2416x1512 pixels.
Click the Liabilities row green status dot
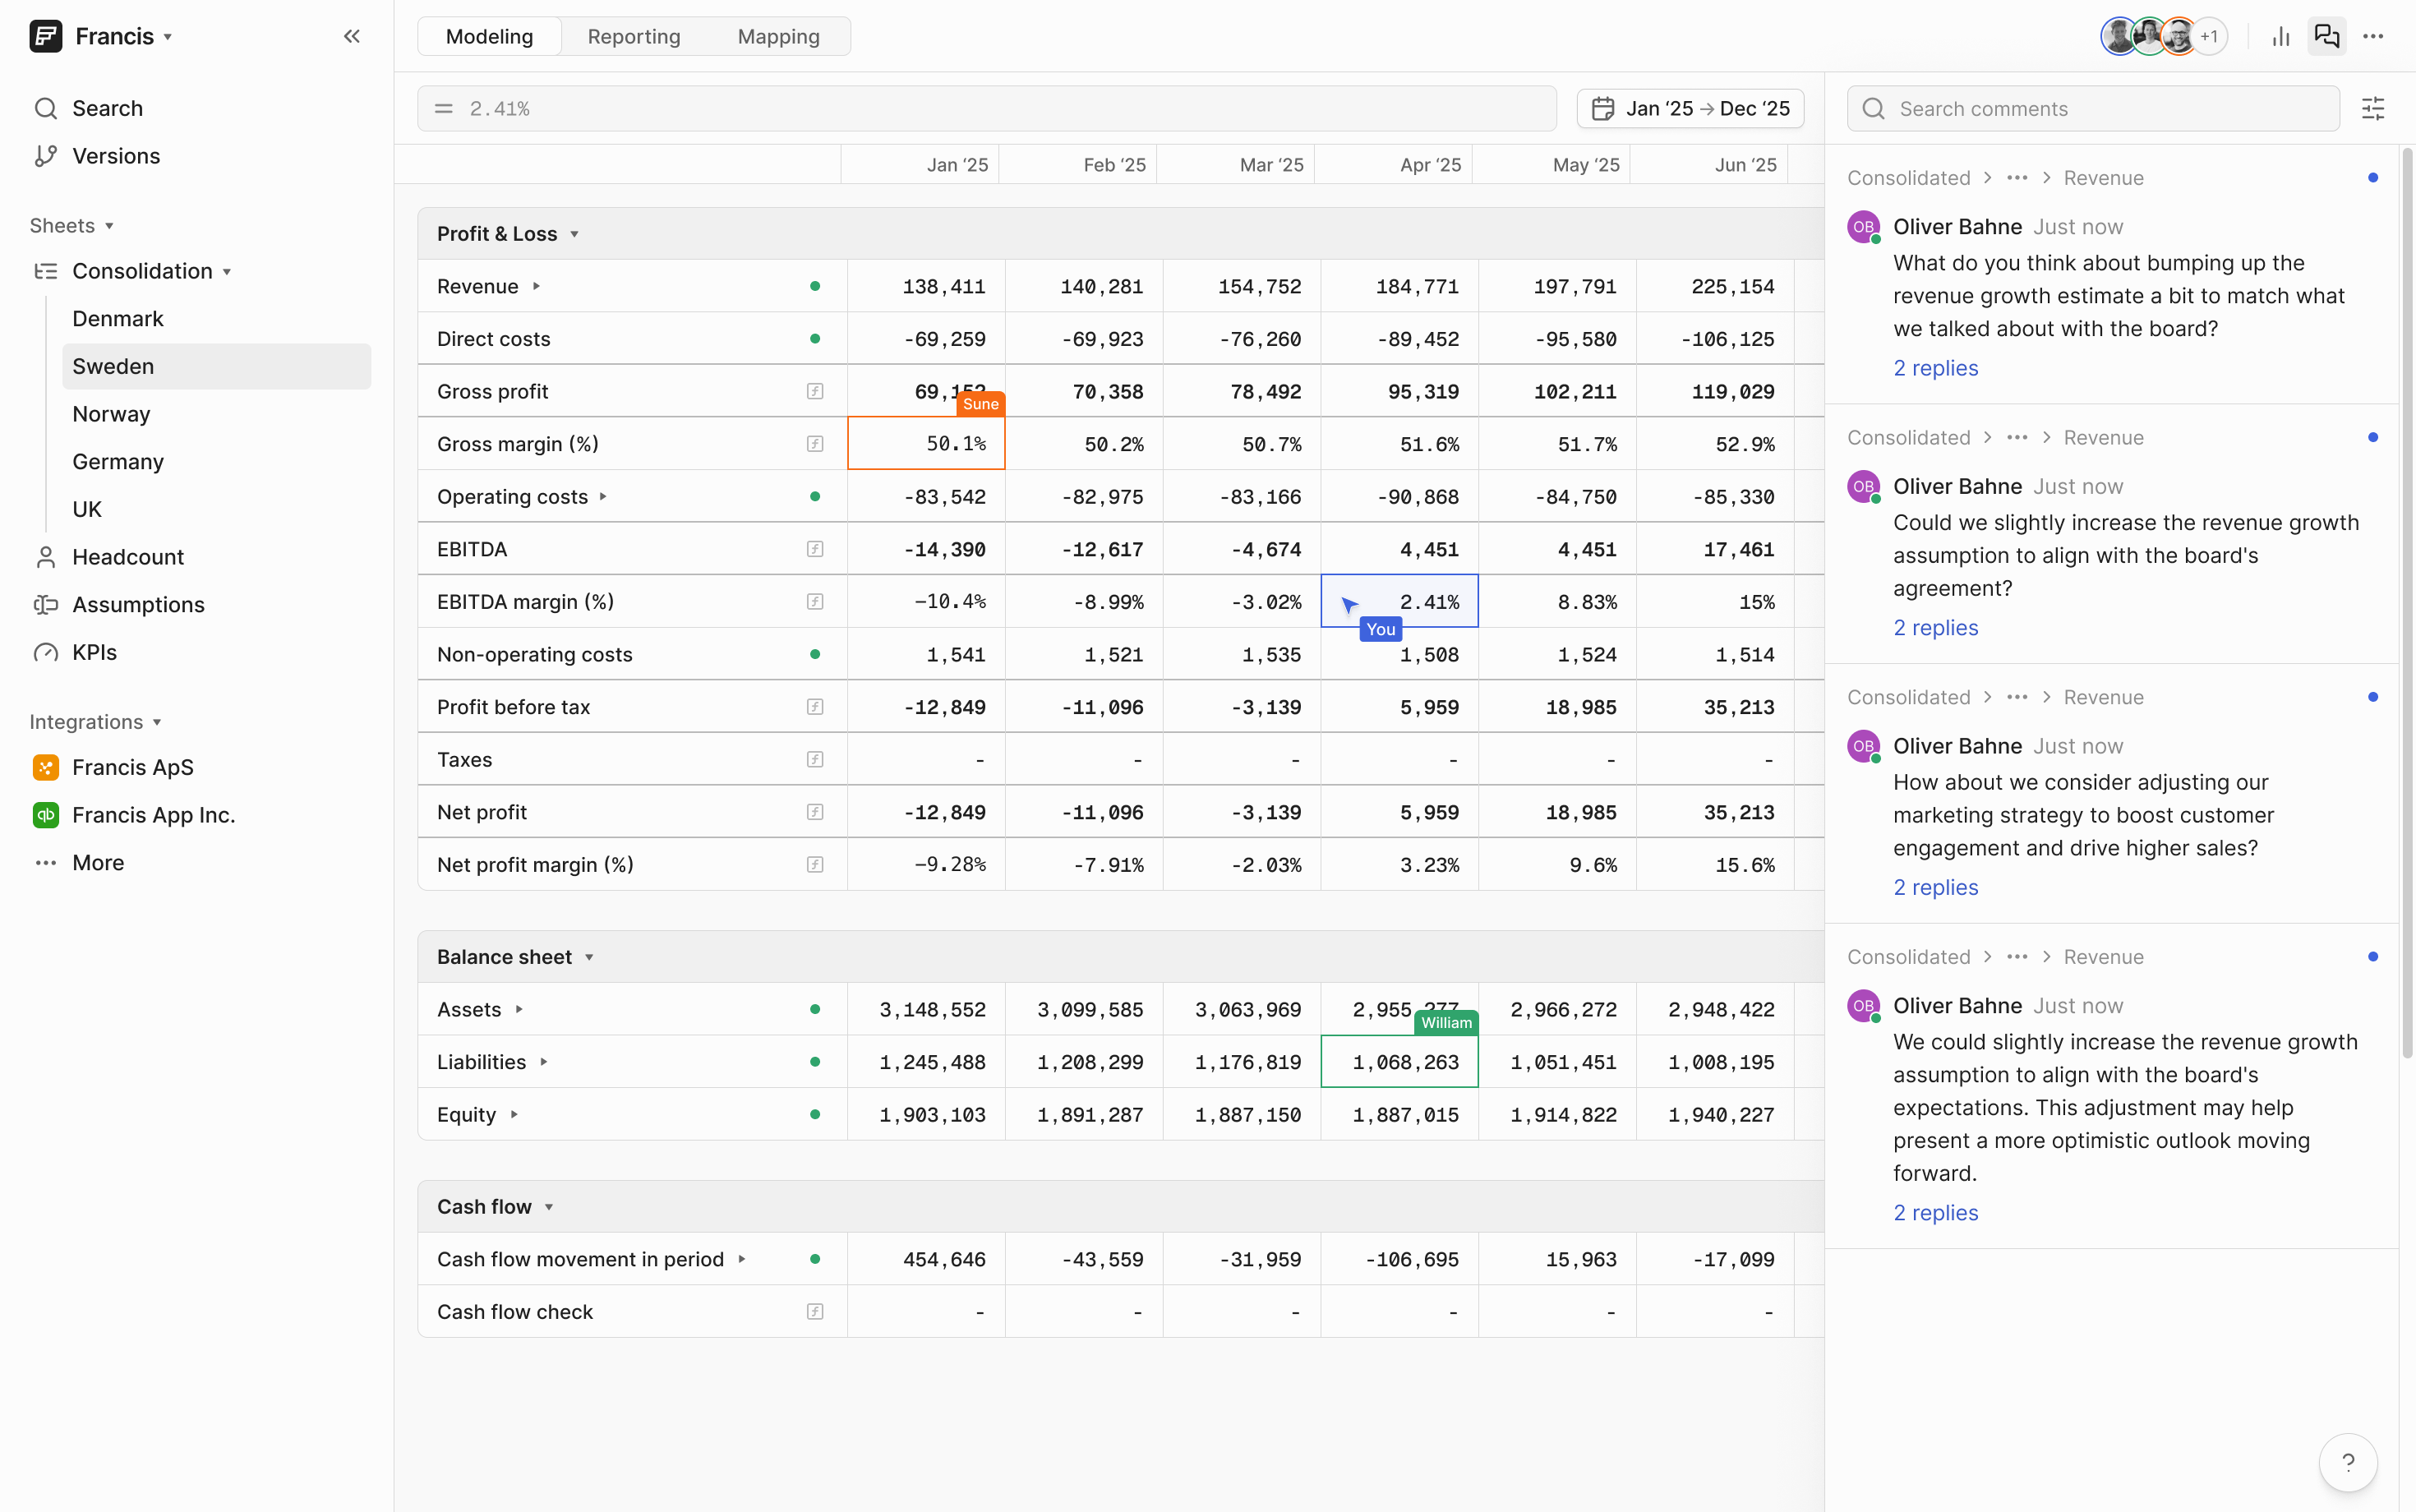pos(815,1062)
